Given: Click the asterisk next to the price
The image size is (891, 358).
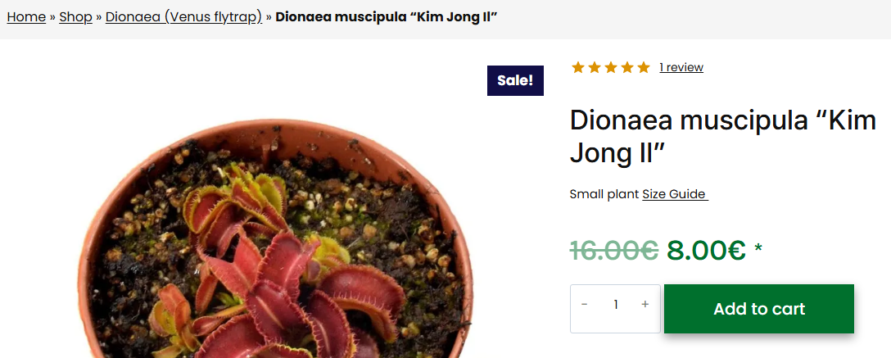Looking at the screenshot, I should click(758, 249).
